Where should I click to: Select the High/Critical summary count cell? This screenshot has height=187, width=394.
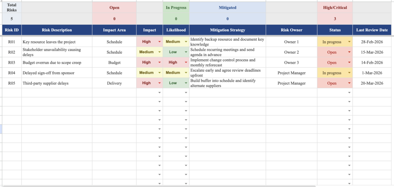point(335,19)
